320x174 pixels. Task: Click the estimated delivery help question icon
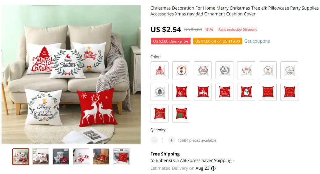(x=213, y=168)
